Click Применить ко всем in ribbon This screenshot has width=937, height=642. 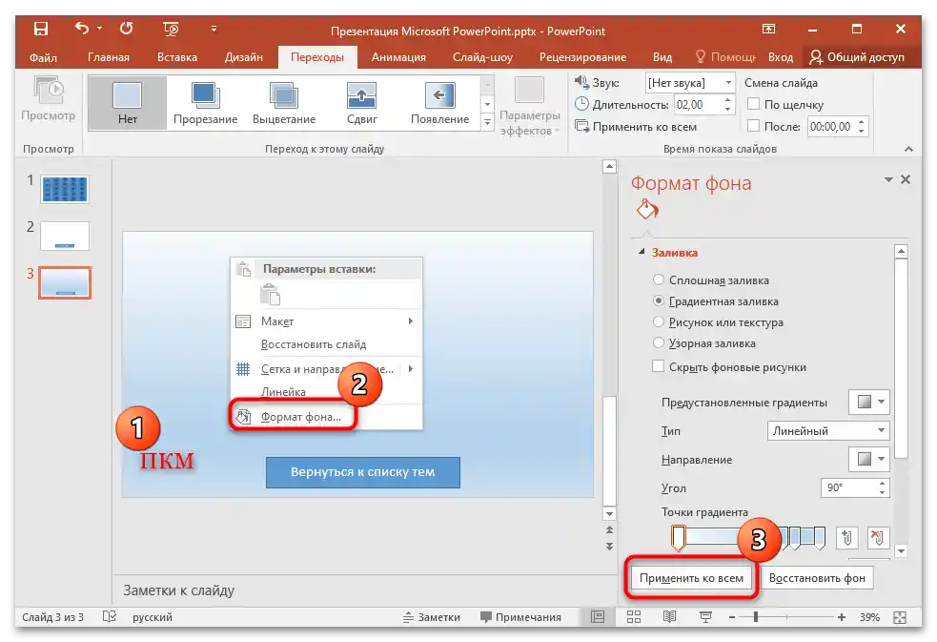point(636,127)
